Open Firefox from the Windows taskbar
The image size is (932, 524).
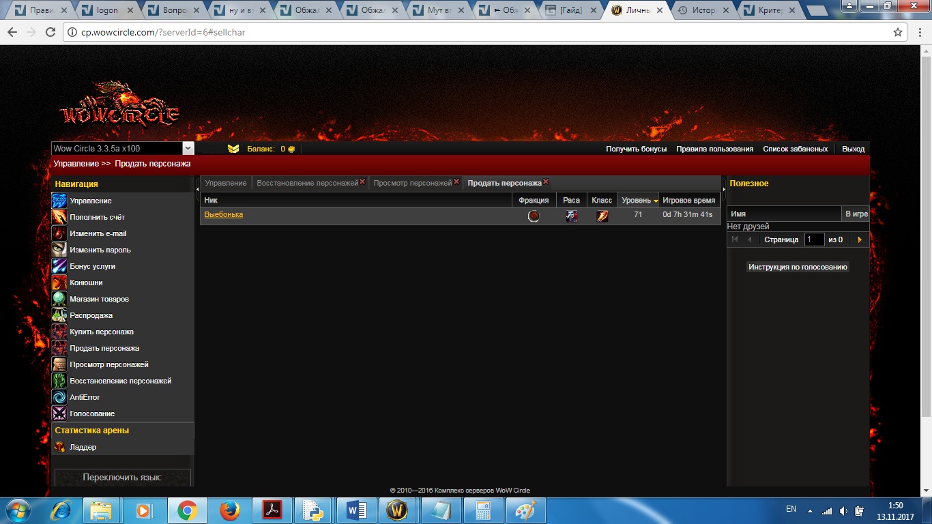coord(230,510)
